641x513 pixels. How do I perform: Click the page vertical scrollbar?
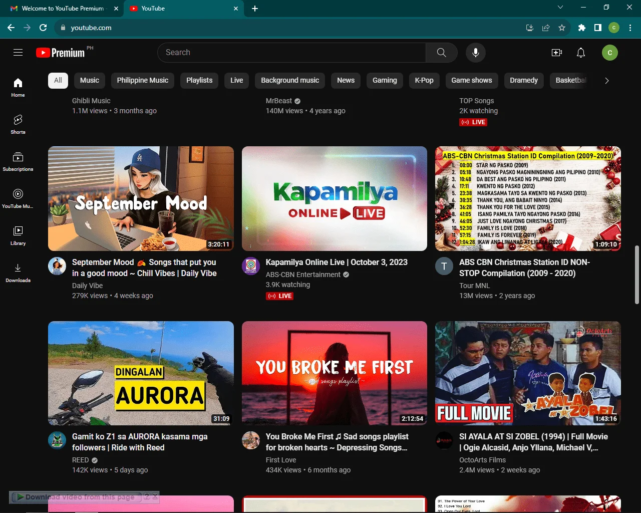[x=637, y=275]
